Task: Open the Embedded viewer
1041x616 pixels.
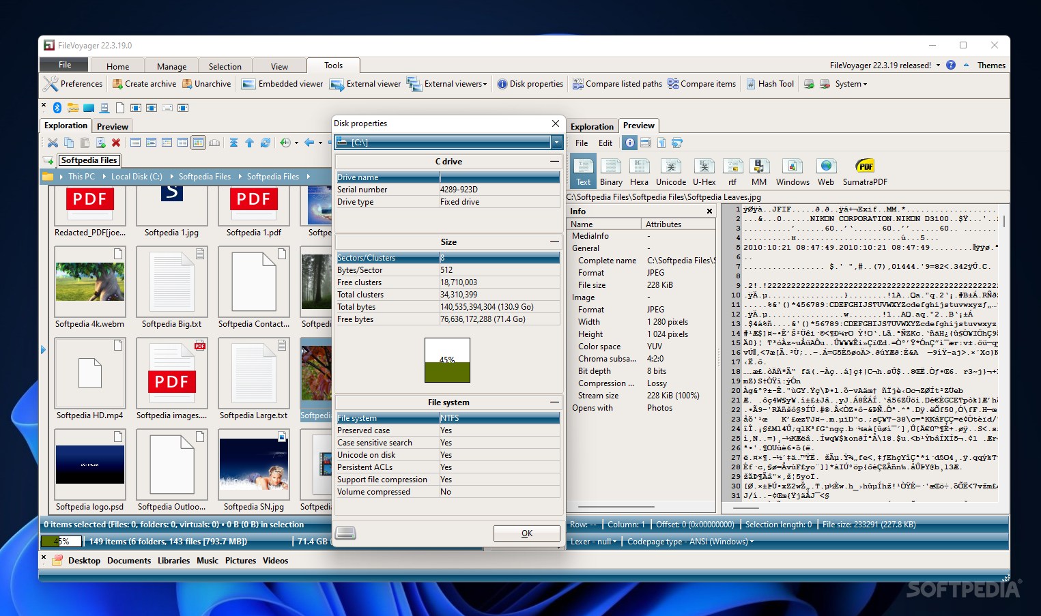Action: (x=283, y=84)
